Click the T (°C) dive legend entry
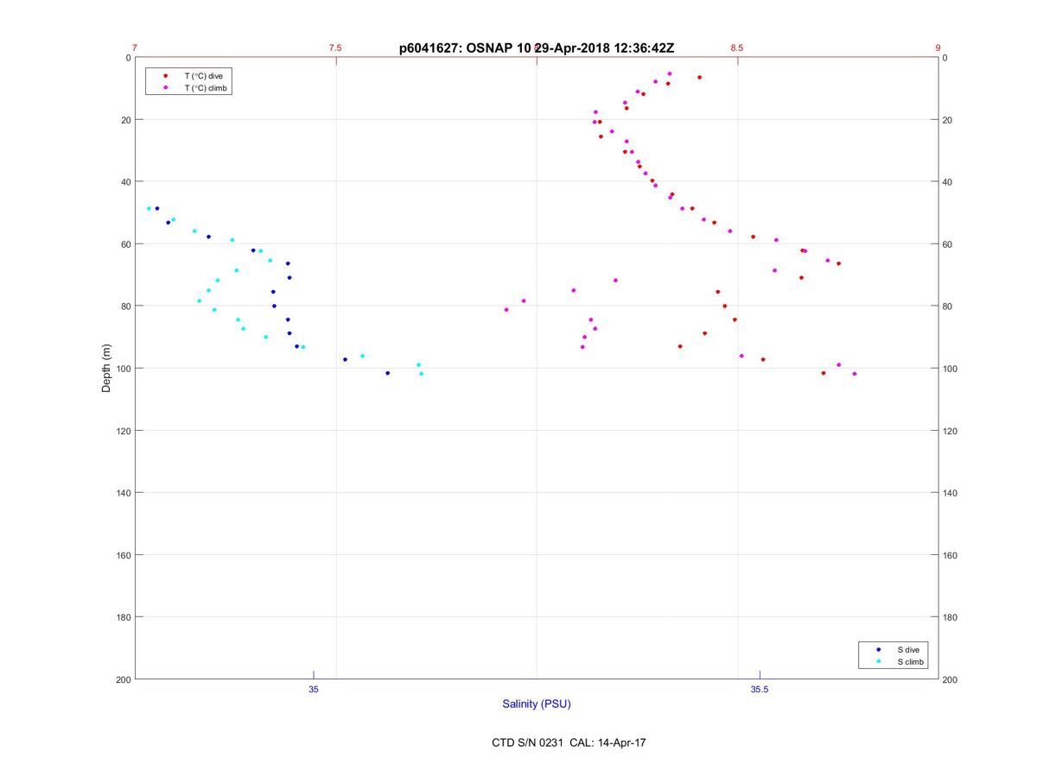Screen dimensions: 1037x764 pos(203,76)
